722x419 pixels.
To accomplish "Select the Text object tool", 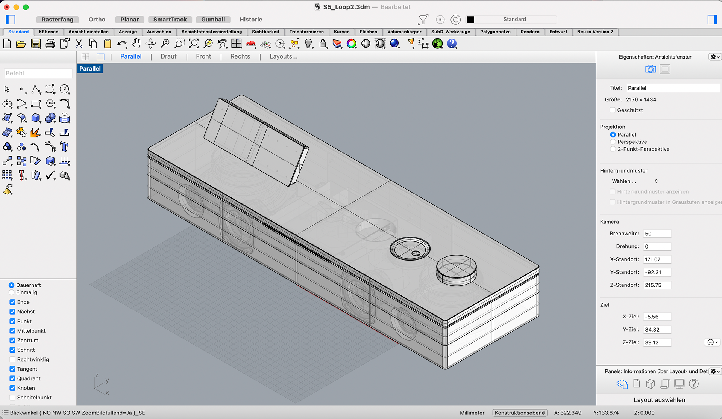I will click(64, 147).
